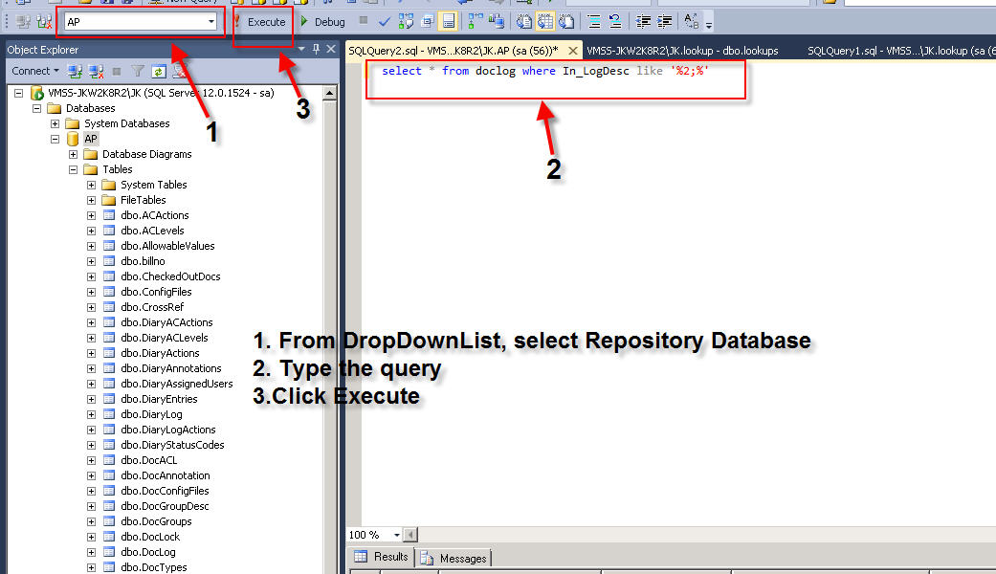Switch to the JK.lookup - dbo.lookups tab
The image size is (996, 574).
tap(681, 51)
